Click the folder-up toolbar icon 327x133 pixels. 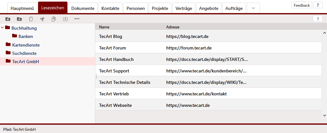click(8, 19)
